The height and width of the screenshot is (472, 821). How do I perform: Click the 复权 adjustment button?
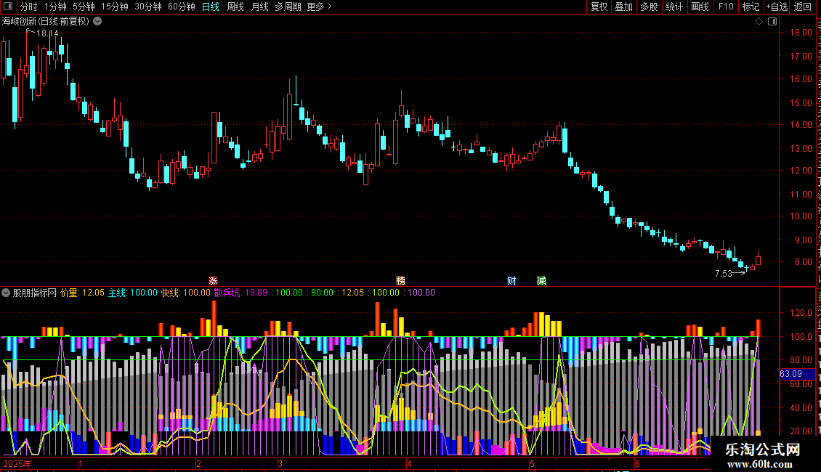point(599,7)
